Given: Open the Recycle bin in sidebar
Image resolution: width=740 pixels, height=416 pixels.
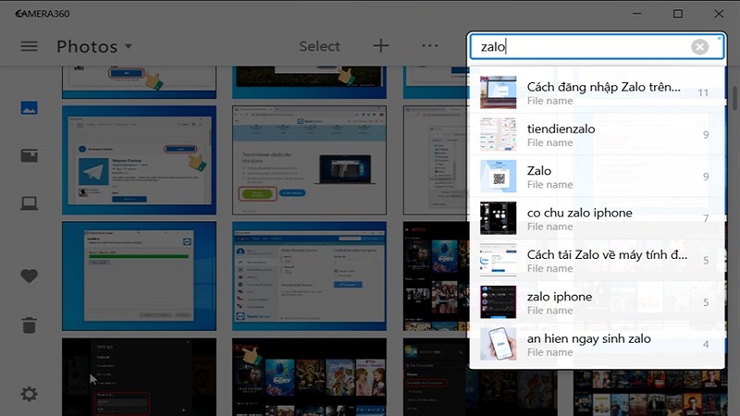Looking at the screenshot, I should [x=30, y=324].
